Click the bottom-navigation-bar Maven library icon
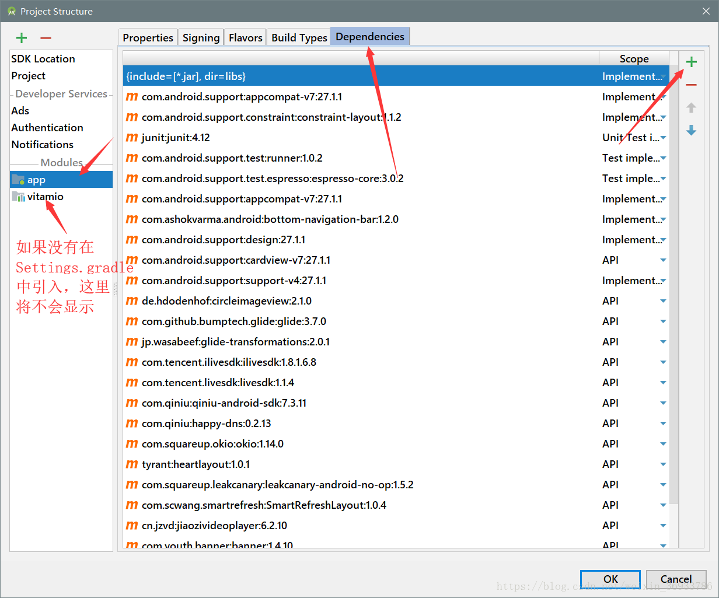 [132, 219]
